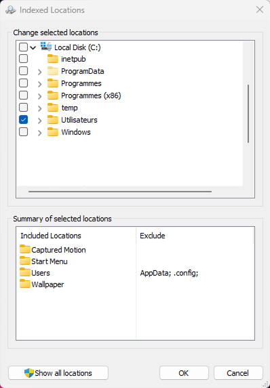Screen dimensions: 270x388
Task: Expand the temp folder
Action: tap(39, 108)
